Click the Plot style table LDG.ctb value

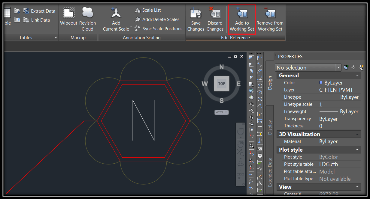click(329, 164)
